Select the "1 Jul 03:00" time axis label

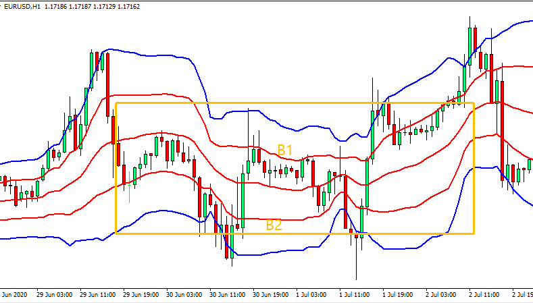[x=311, y=295]
